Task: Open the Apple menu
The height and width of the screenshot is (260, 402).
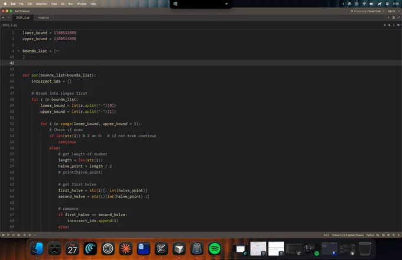Action: point(5,4)
